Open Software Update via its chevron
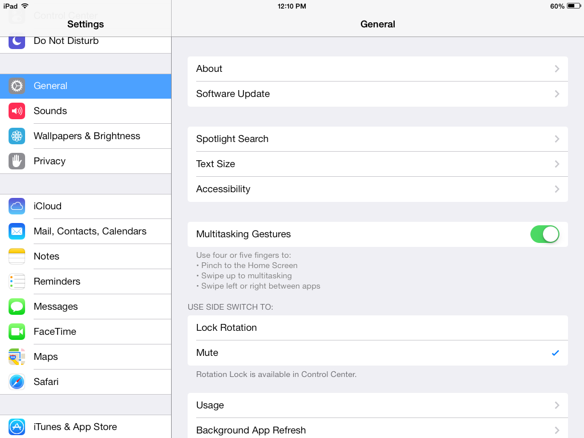Image resolution: width=584 pixels, height=438 pixels. (x=557, y=94)
